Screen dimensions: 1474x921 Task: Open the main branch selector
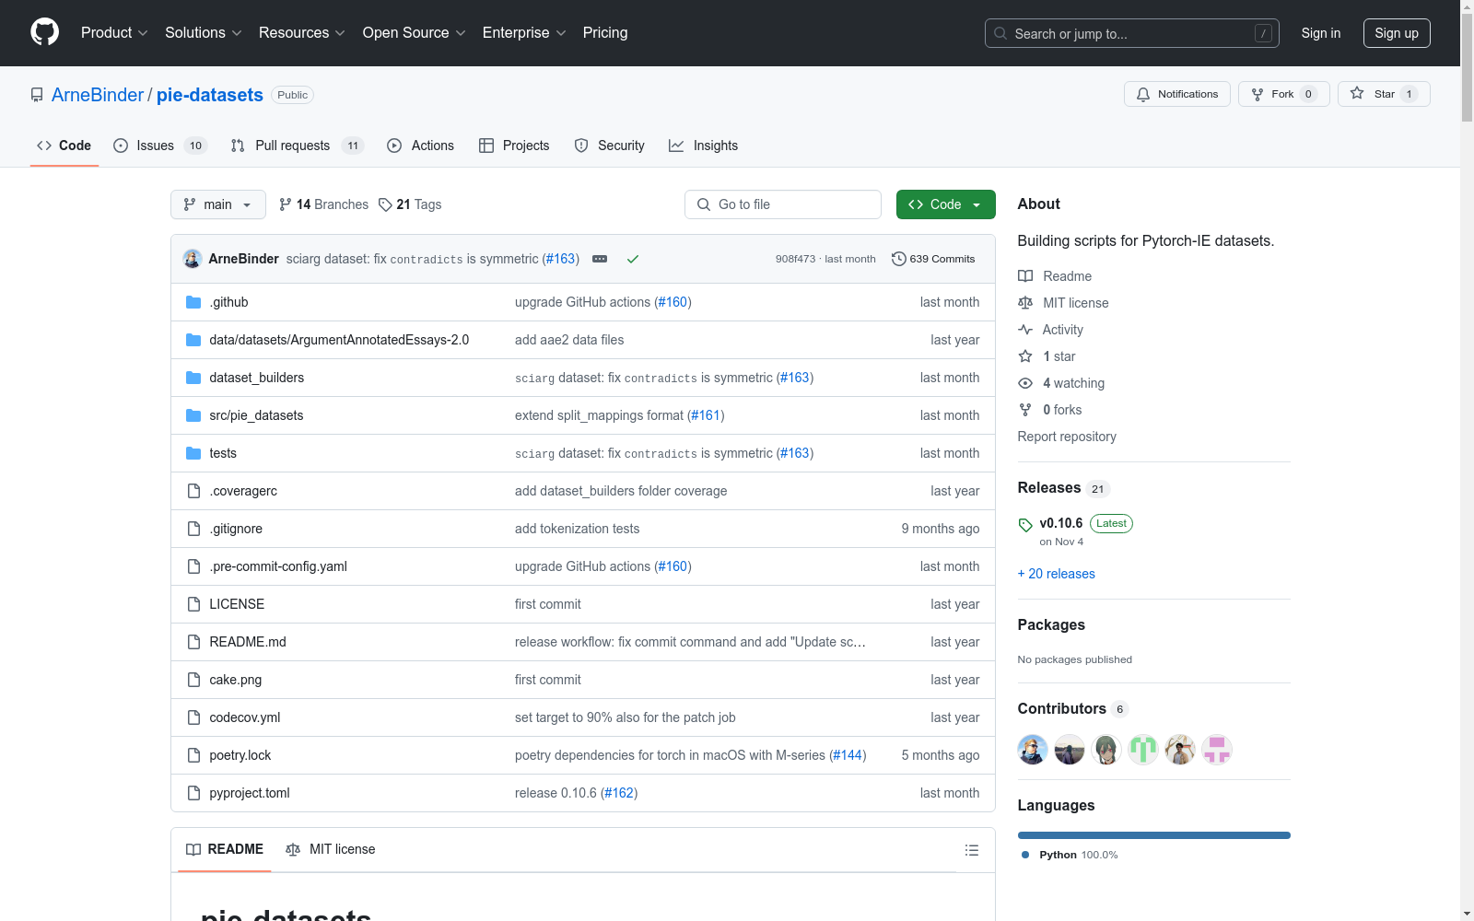pos(218,204)
